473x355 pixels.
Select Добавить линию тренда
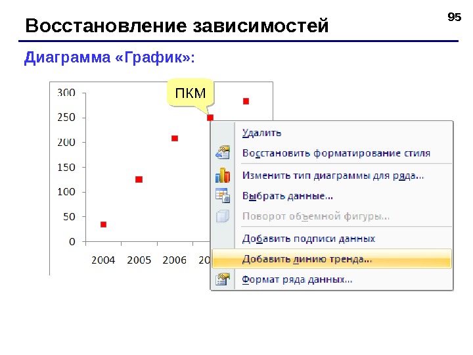332,259
